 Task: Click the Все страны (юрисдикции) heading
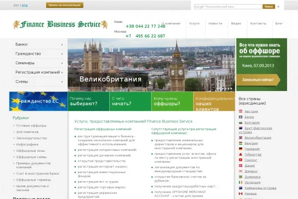252,101
